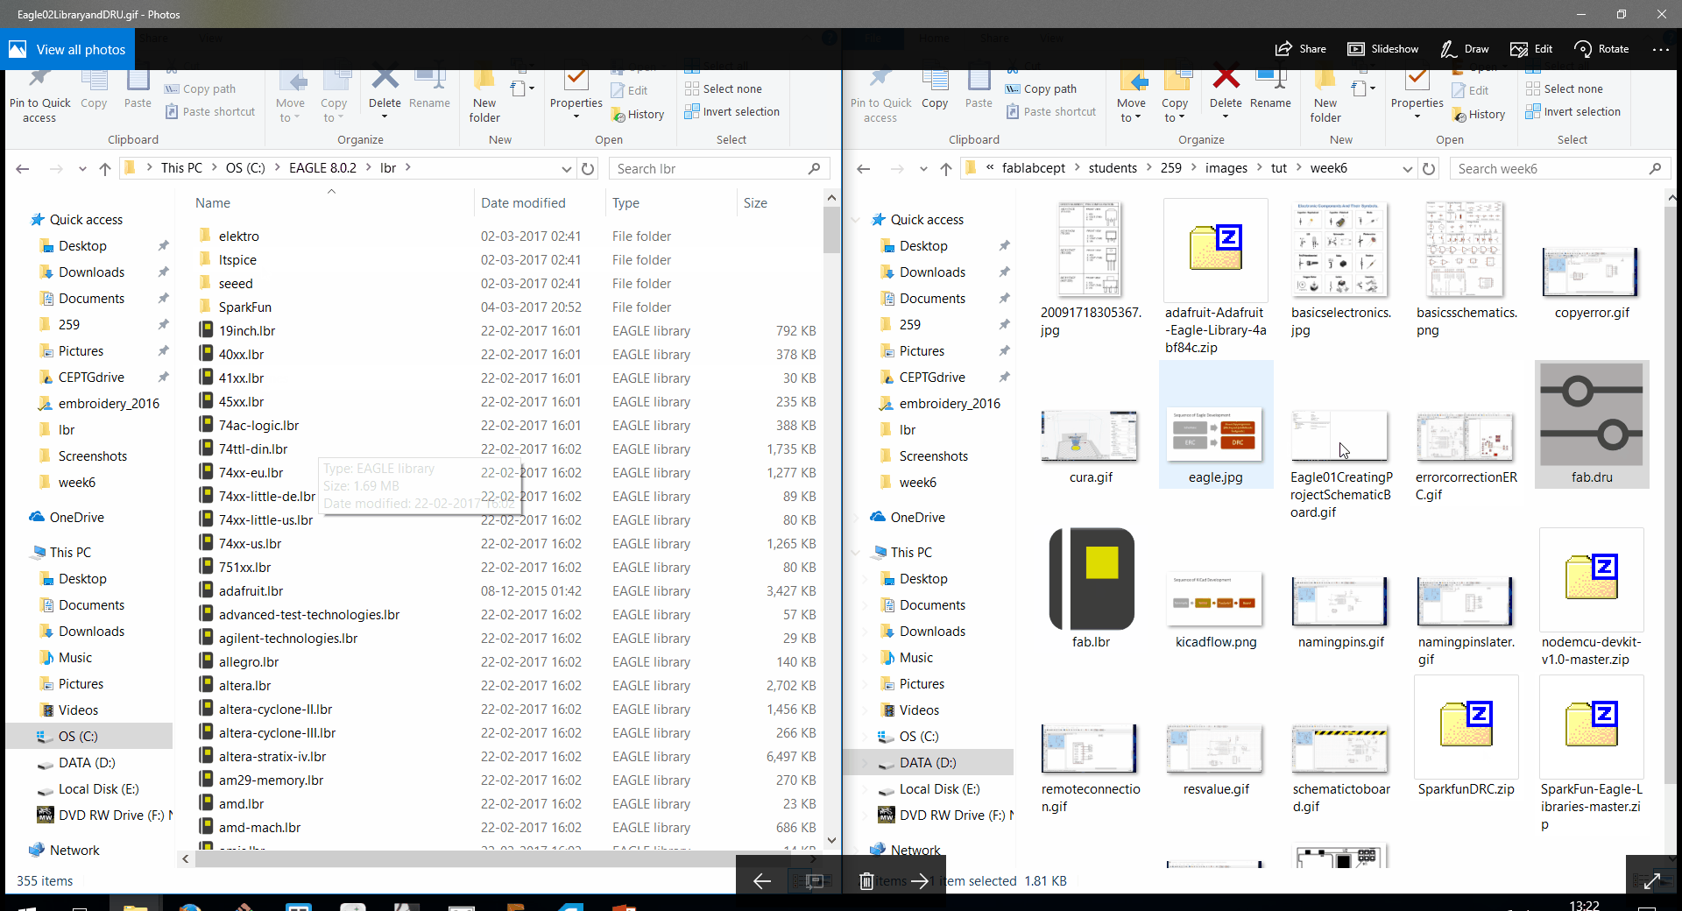Select DATA (D:) in right navigation pane
1682x911 pixels.
(928, 762)
